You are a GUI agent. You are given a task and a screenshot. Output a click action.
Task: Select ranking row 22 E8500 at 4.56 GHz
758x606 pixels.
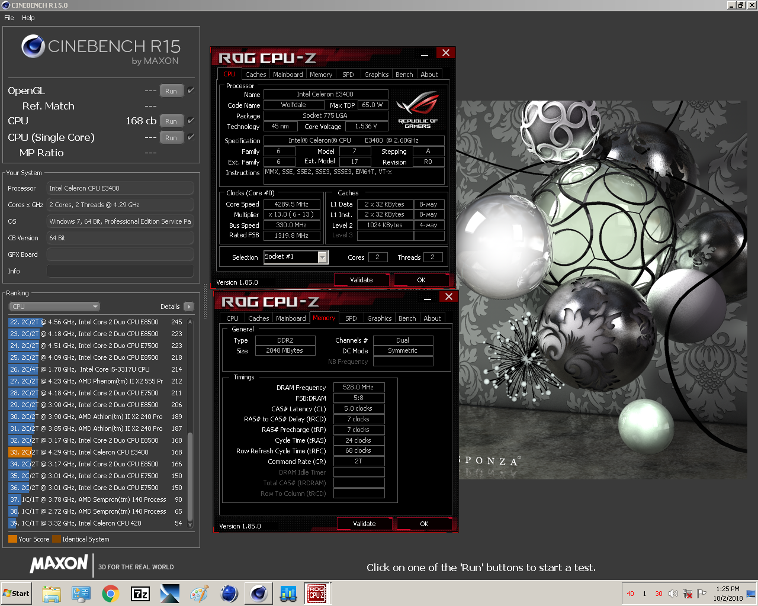click(96, 322)
